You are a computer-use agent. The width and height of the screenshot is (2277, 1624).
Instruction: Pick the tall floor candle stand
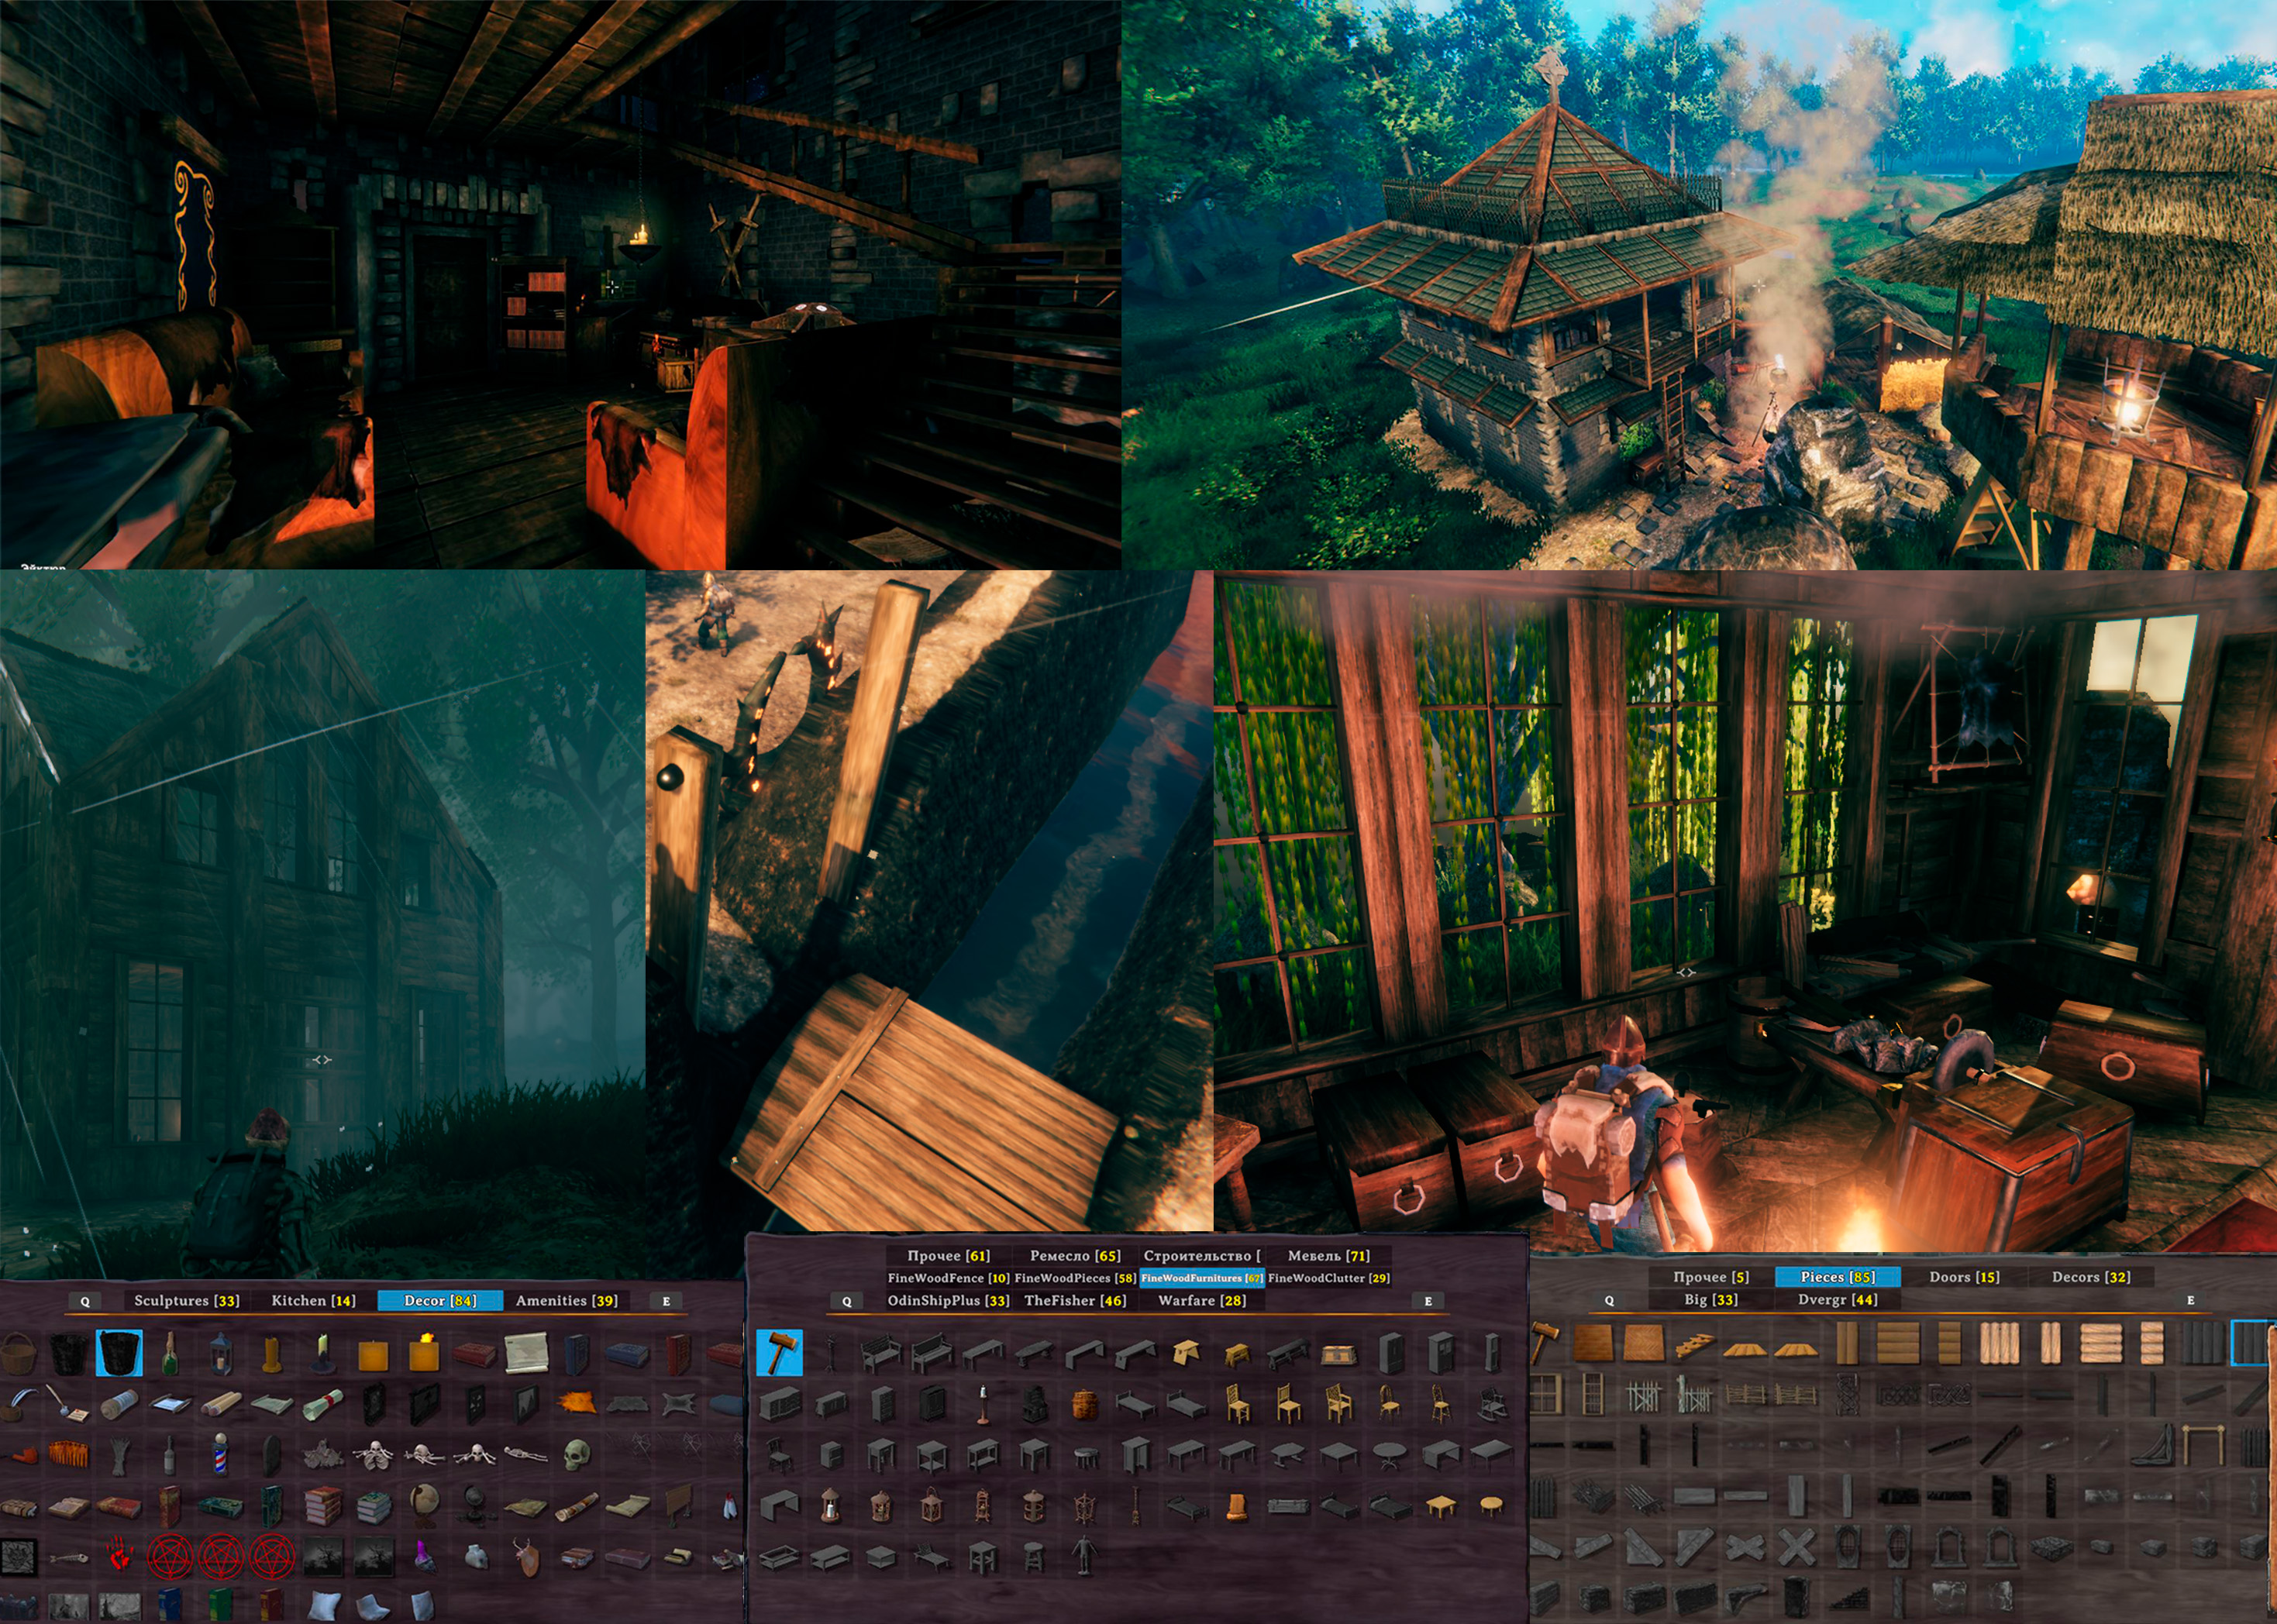pos(983,1404)
